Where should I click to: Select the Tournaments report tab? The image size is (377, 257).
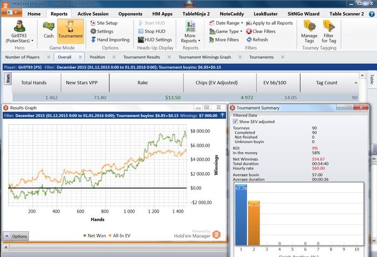point(261,57)
